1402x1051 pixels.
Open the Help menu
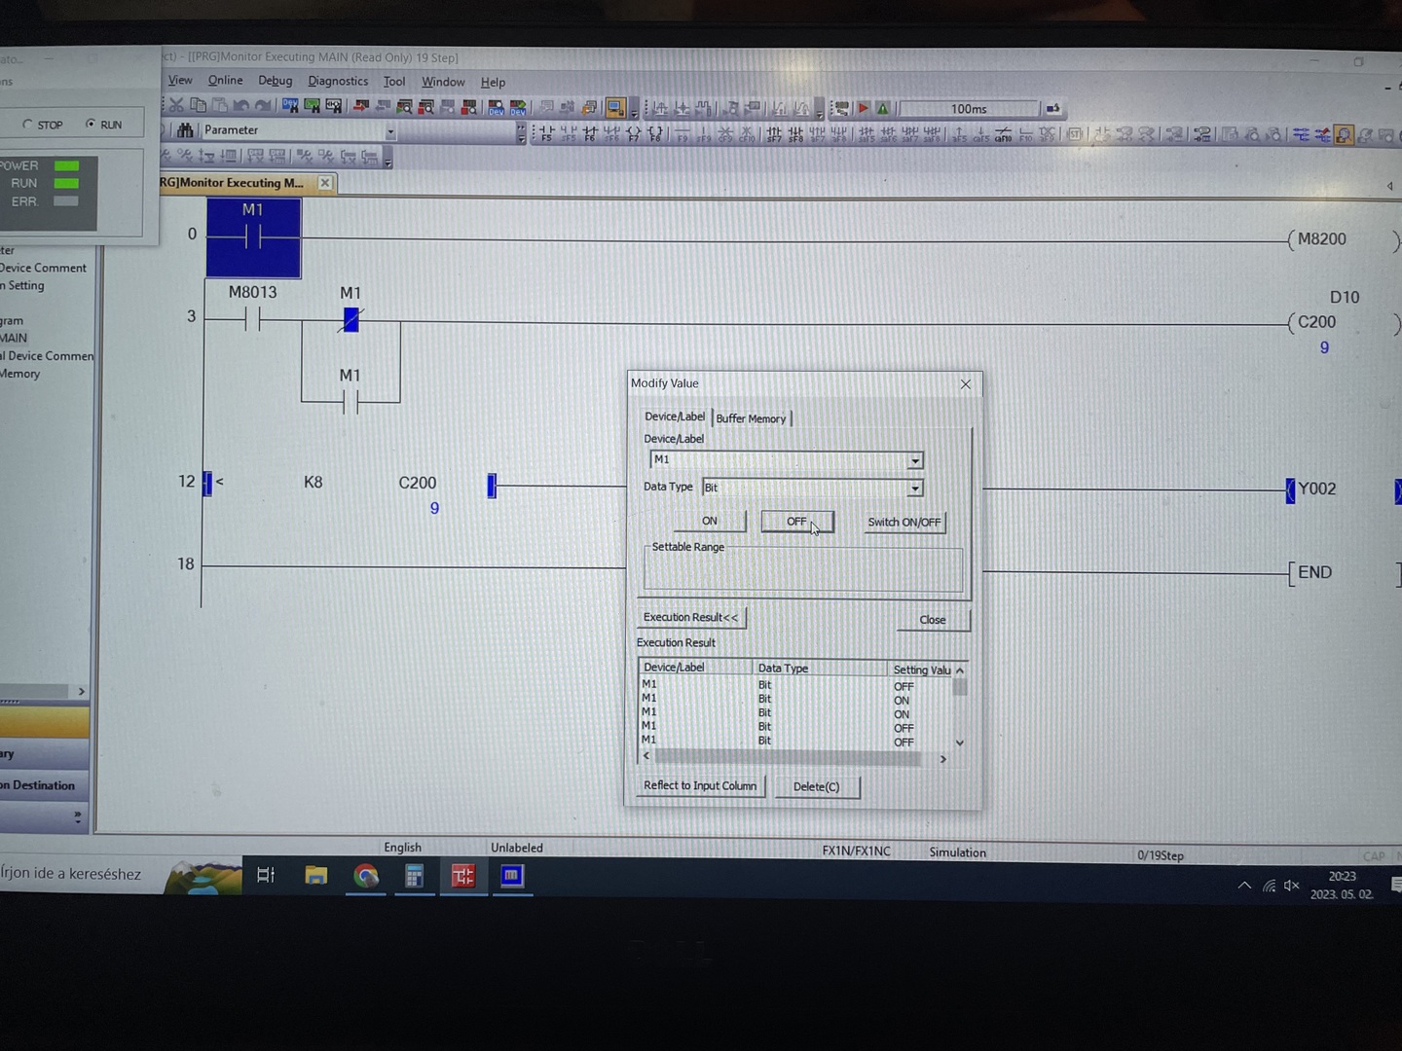(x=493, y=83)
